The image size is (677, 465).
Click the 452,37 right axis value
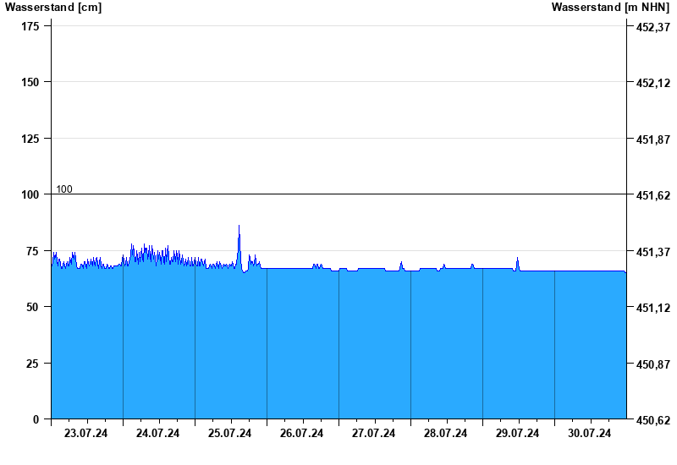tap(653, 27)
